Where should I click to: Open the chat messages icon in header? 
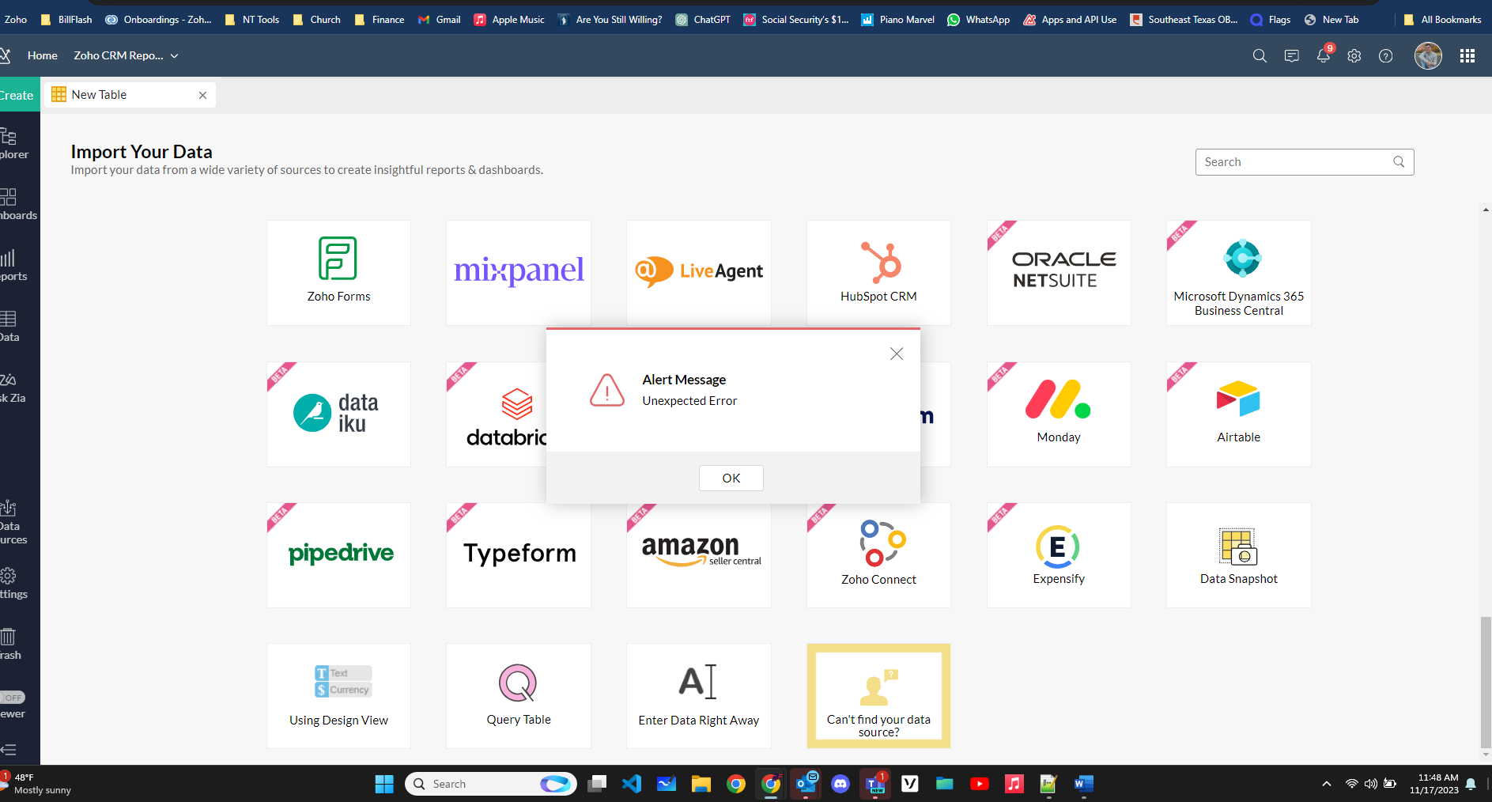pyautogui.click(x=1291, y=56)
